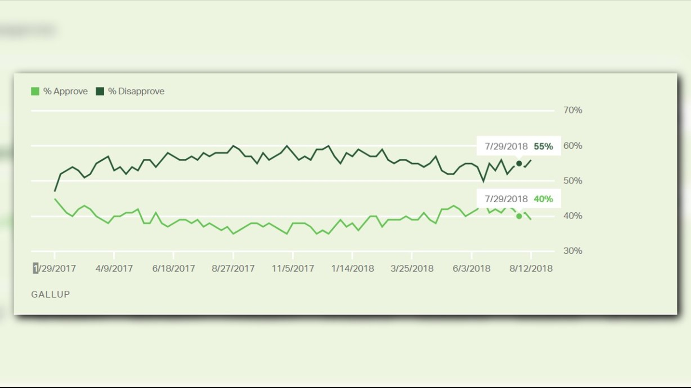Toggle the '% Disapprove' legend label
This screenshot has height=388, width=691.
click(x=136, y=91)
